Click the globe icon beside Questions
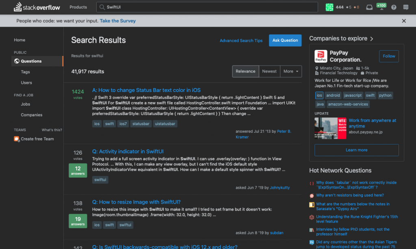 [x=17, y=61]
